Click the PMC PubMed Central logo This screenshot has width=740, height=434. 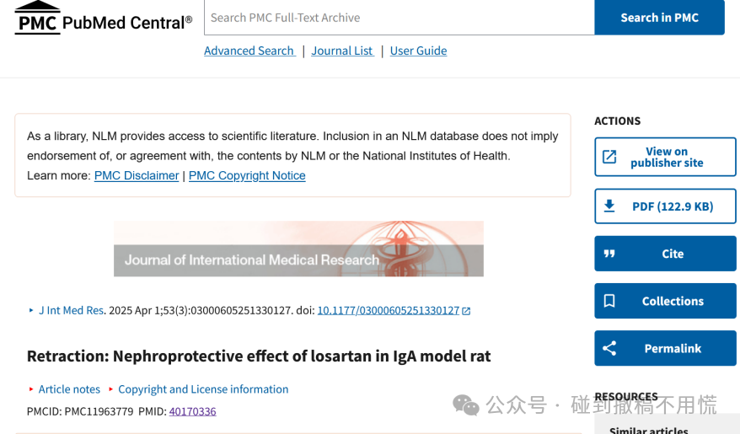pyautogui.click(x=104, y=18)
